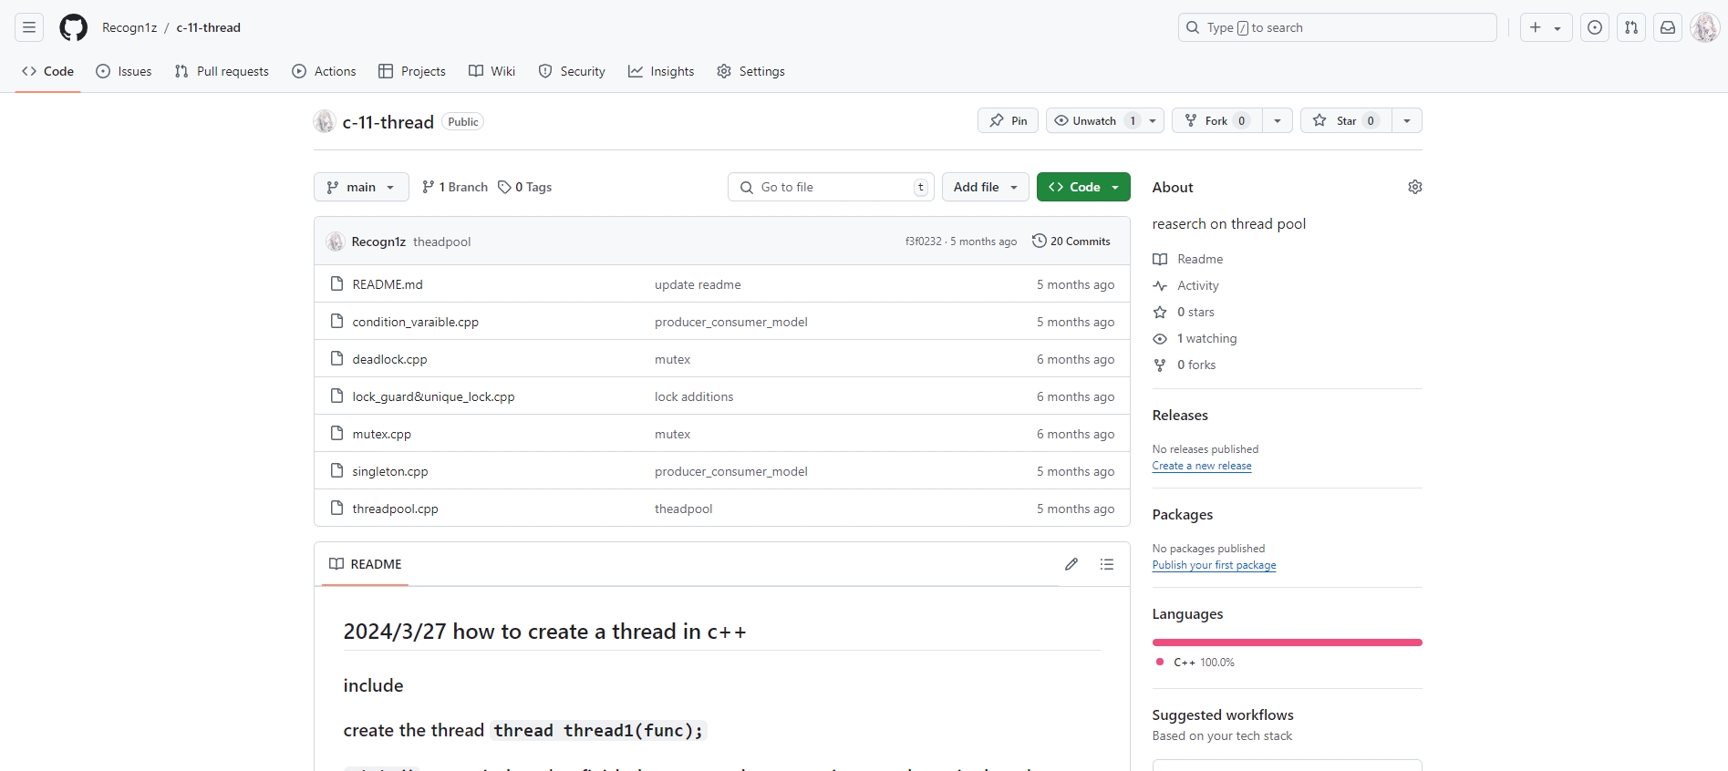Open the Recogn1z owner breadcrumb link

point(129,27)
